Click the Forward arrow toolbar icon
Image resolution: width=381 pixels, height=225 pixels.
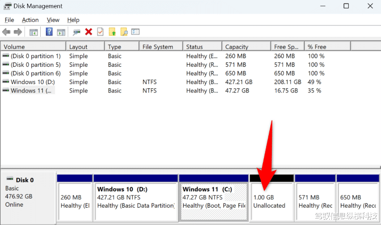(18, 32)
